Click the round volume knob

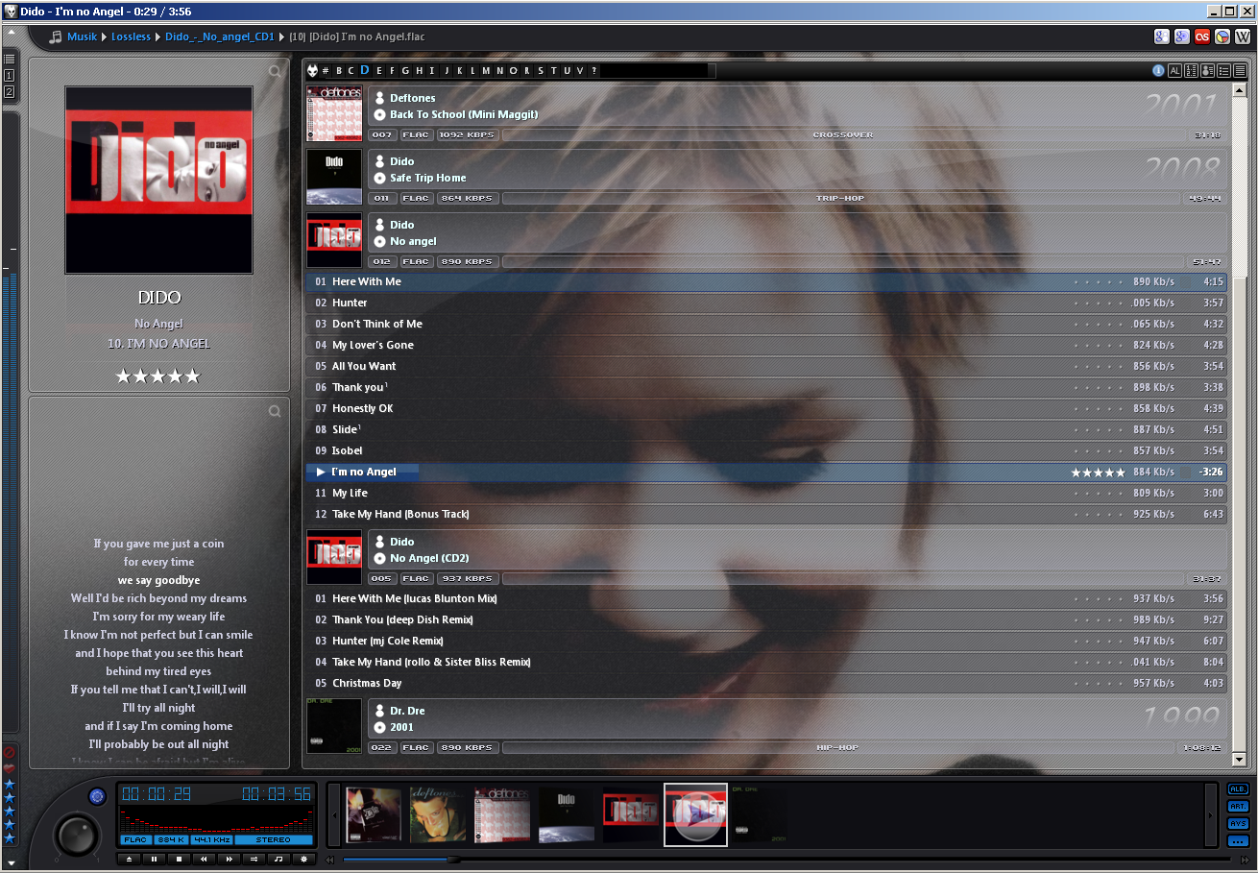tap(77, 835)
